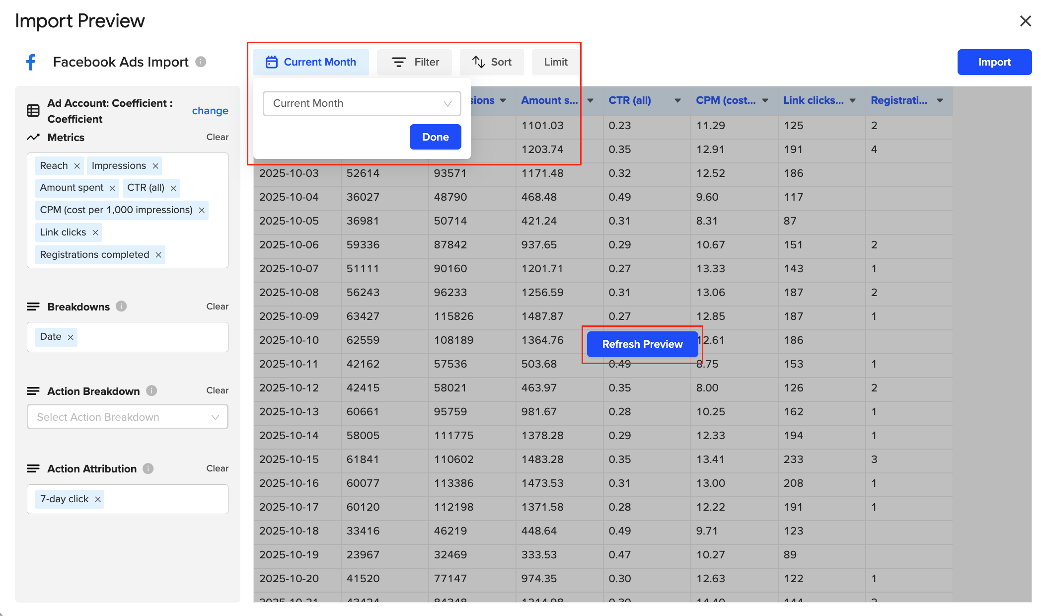The width and height of the screenshot is (1041, 616).
Task: Click the info icon next to Breakdowns
Action: click(x=121, y=307)
